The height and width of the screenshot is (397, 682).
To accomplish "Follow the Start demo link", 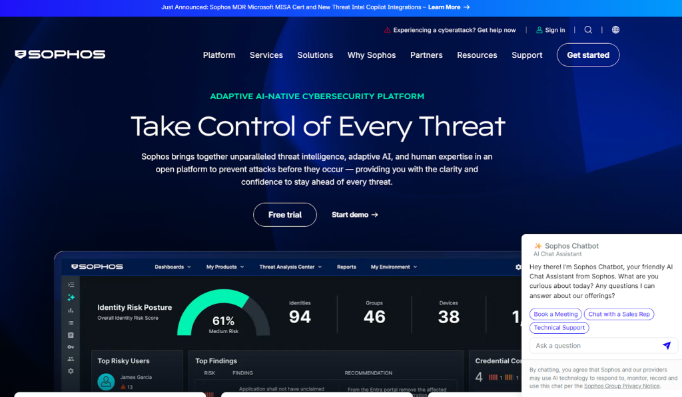I will pos(354,215).
